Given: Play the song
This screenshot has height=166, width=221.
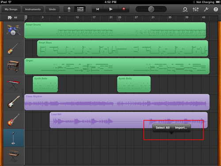Looking at the screenshot, I should point(111,9).
